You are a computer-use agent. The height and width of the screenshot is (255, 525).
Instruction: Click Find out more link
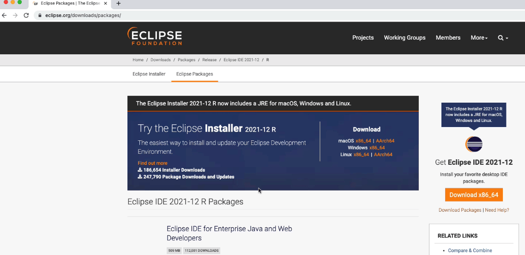click(x=152, y=163)
